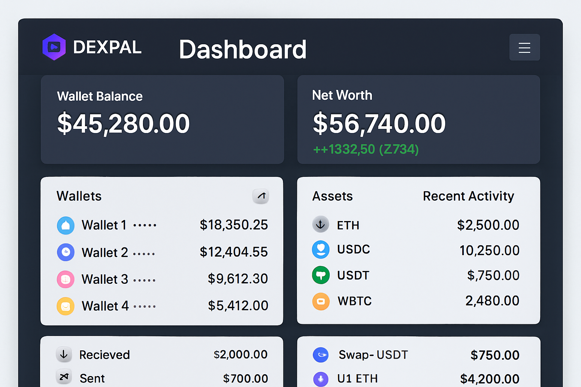Select the Wallet Balance amount
581x387 pixels.
pyautogui.click(x=123, y=124)
